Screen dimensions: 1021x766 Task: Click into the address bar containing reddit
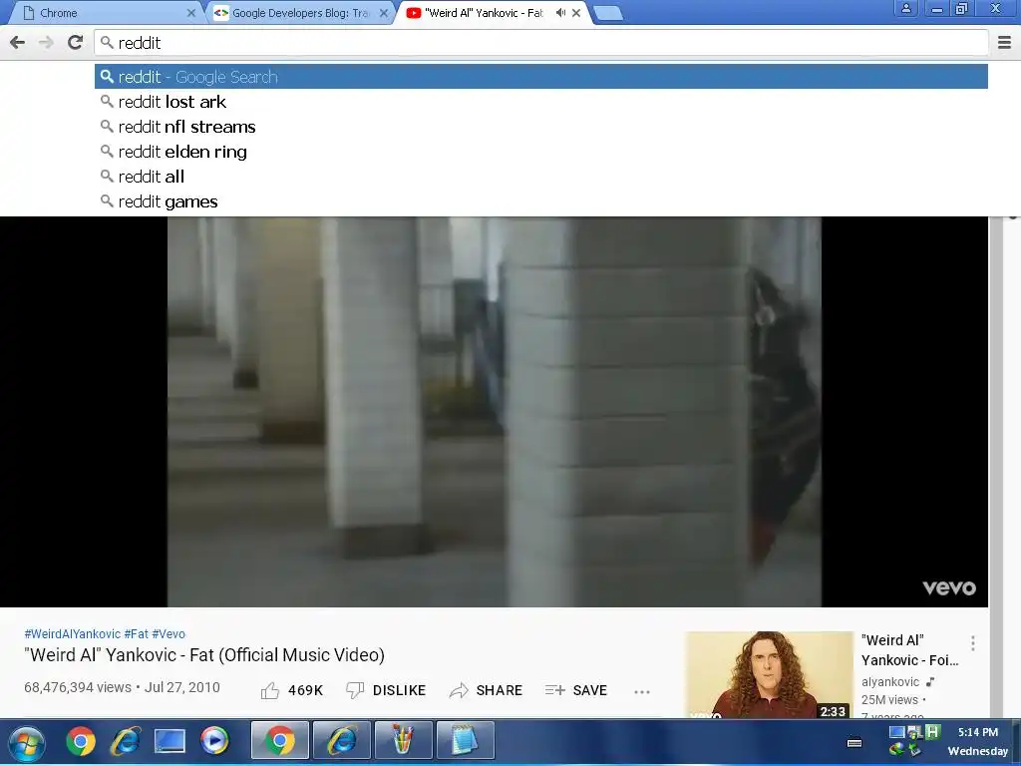click(x=541, y=43)
